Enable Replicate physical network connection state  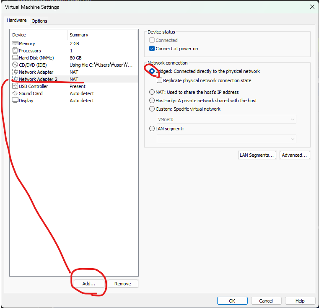pos(159,80)
